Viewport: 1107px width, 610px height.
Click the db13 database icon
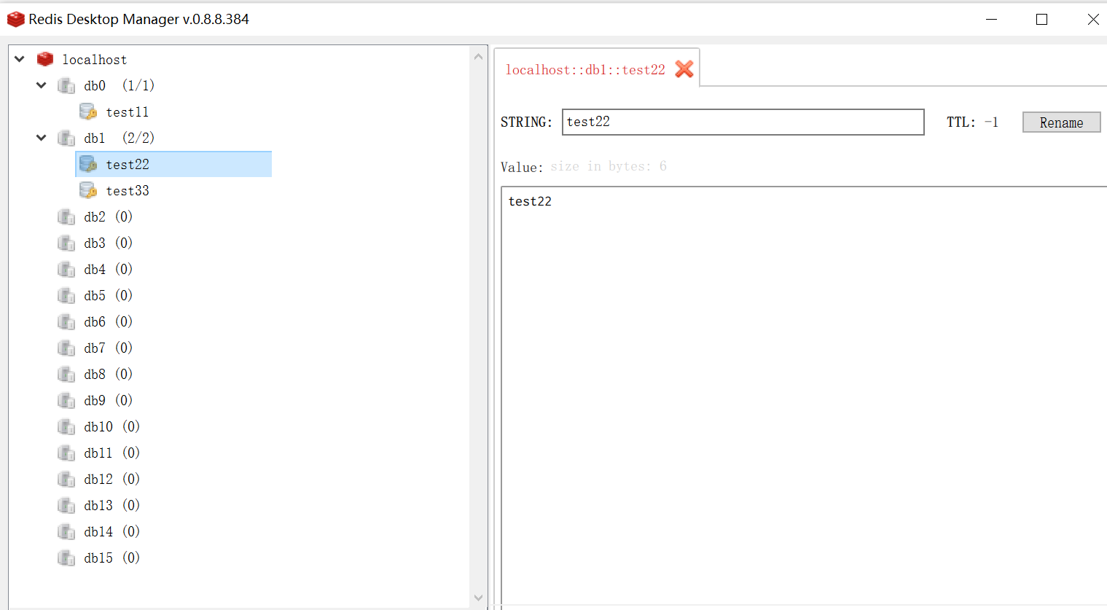click(x=66, y=506)
